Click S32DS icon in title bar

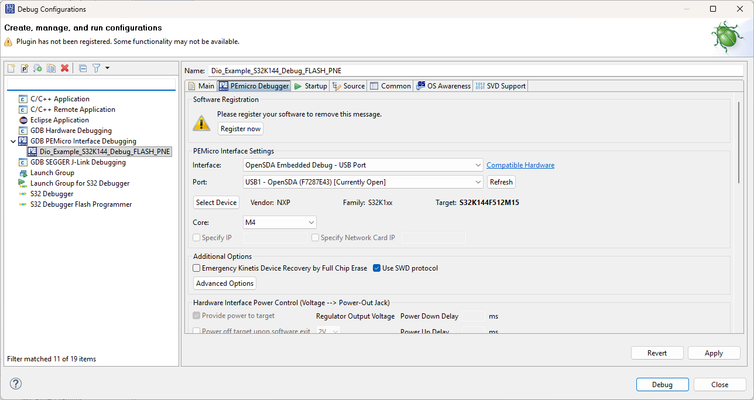coord(9,9)
